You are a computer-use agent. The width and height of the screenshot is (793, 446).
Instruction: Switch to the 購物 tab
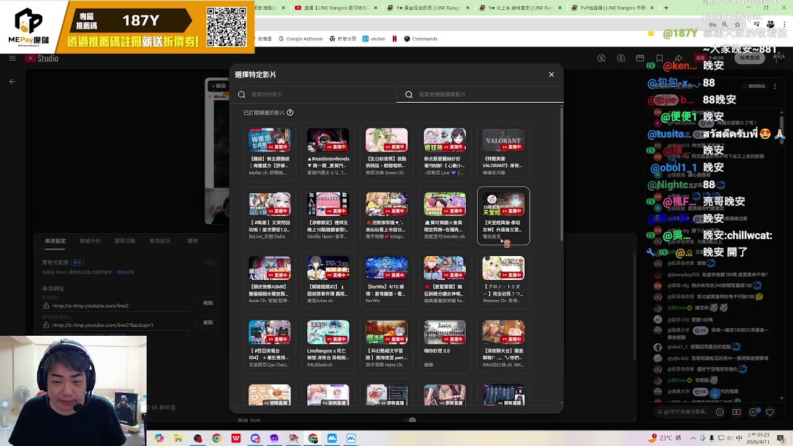(193, 241)
